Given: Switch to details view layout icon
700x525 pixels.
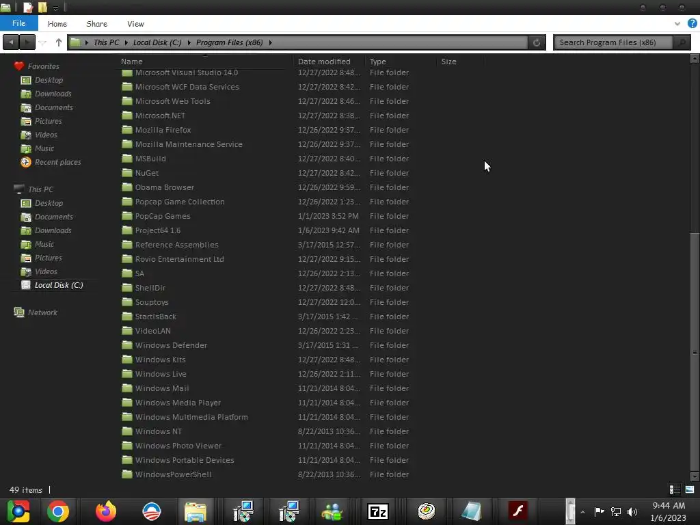Looking at the screenshot, I should pos(675,489).
